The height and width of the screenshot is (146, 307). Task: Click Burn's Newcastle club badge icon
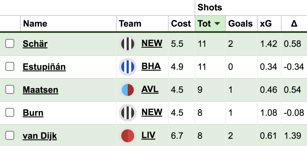pyautogui.click(x=128, y=112)
